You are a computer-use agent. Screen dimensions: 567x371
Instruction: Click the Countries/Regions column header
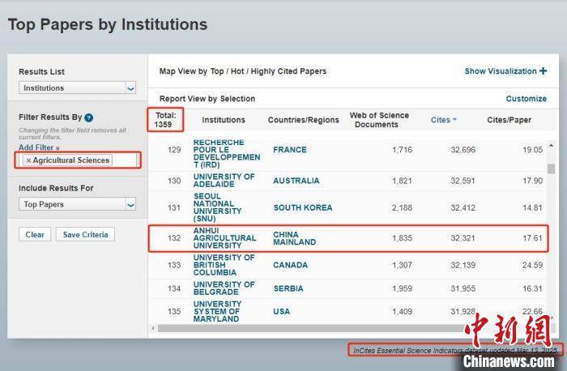(x=304, y=120)
